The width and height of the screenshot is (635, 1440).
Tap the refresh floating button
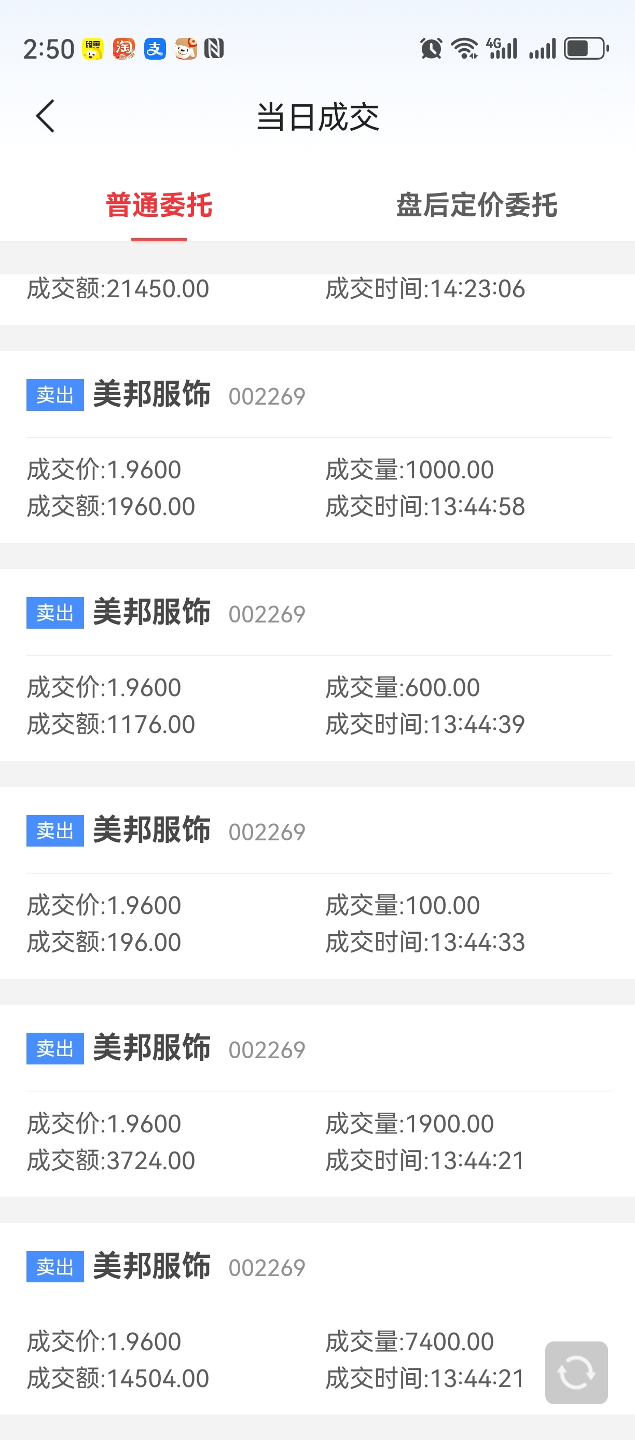576,1373
